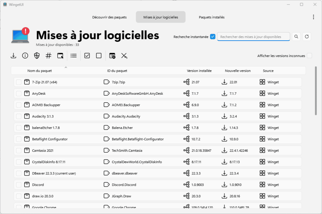Click package icon of draw.io row
This screenshot has width=322, height=214.
pos(27,196)
